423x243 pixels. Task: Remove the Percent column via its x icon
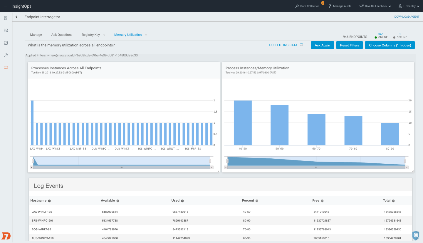coord(257,201)
